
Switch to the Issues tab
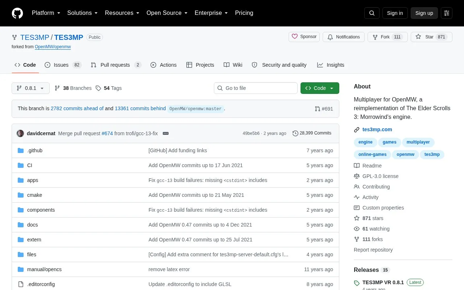coord(63,65)
